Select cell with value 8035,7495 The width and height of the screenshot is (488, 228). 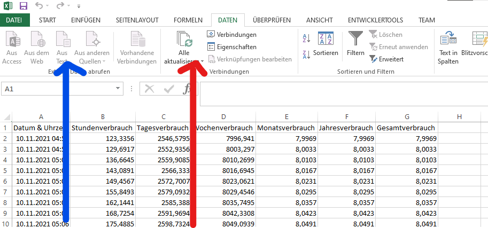point(223,202)
